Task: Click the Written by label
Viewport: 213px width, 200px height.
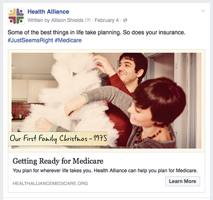Action: click(x=39, y=20)
